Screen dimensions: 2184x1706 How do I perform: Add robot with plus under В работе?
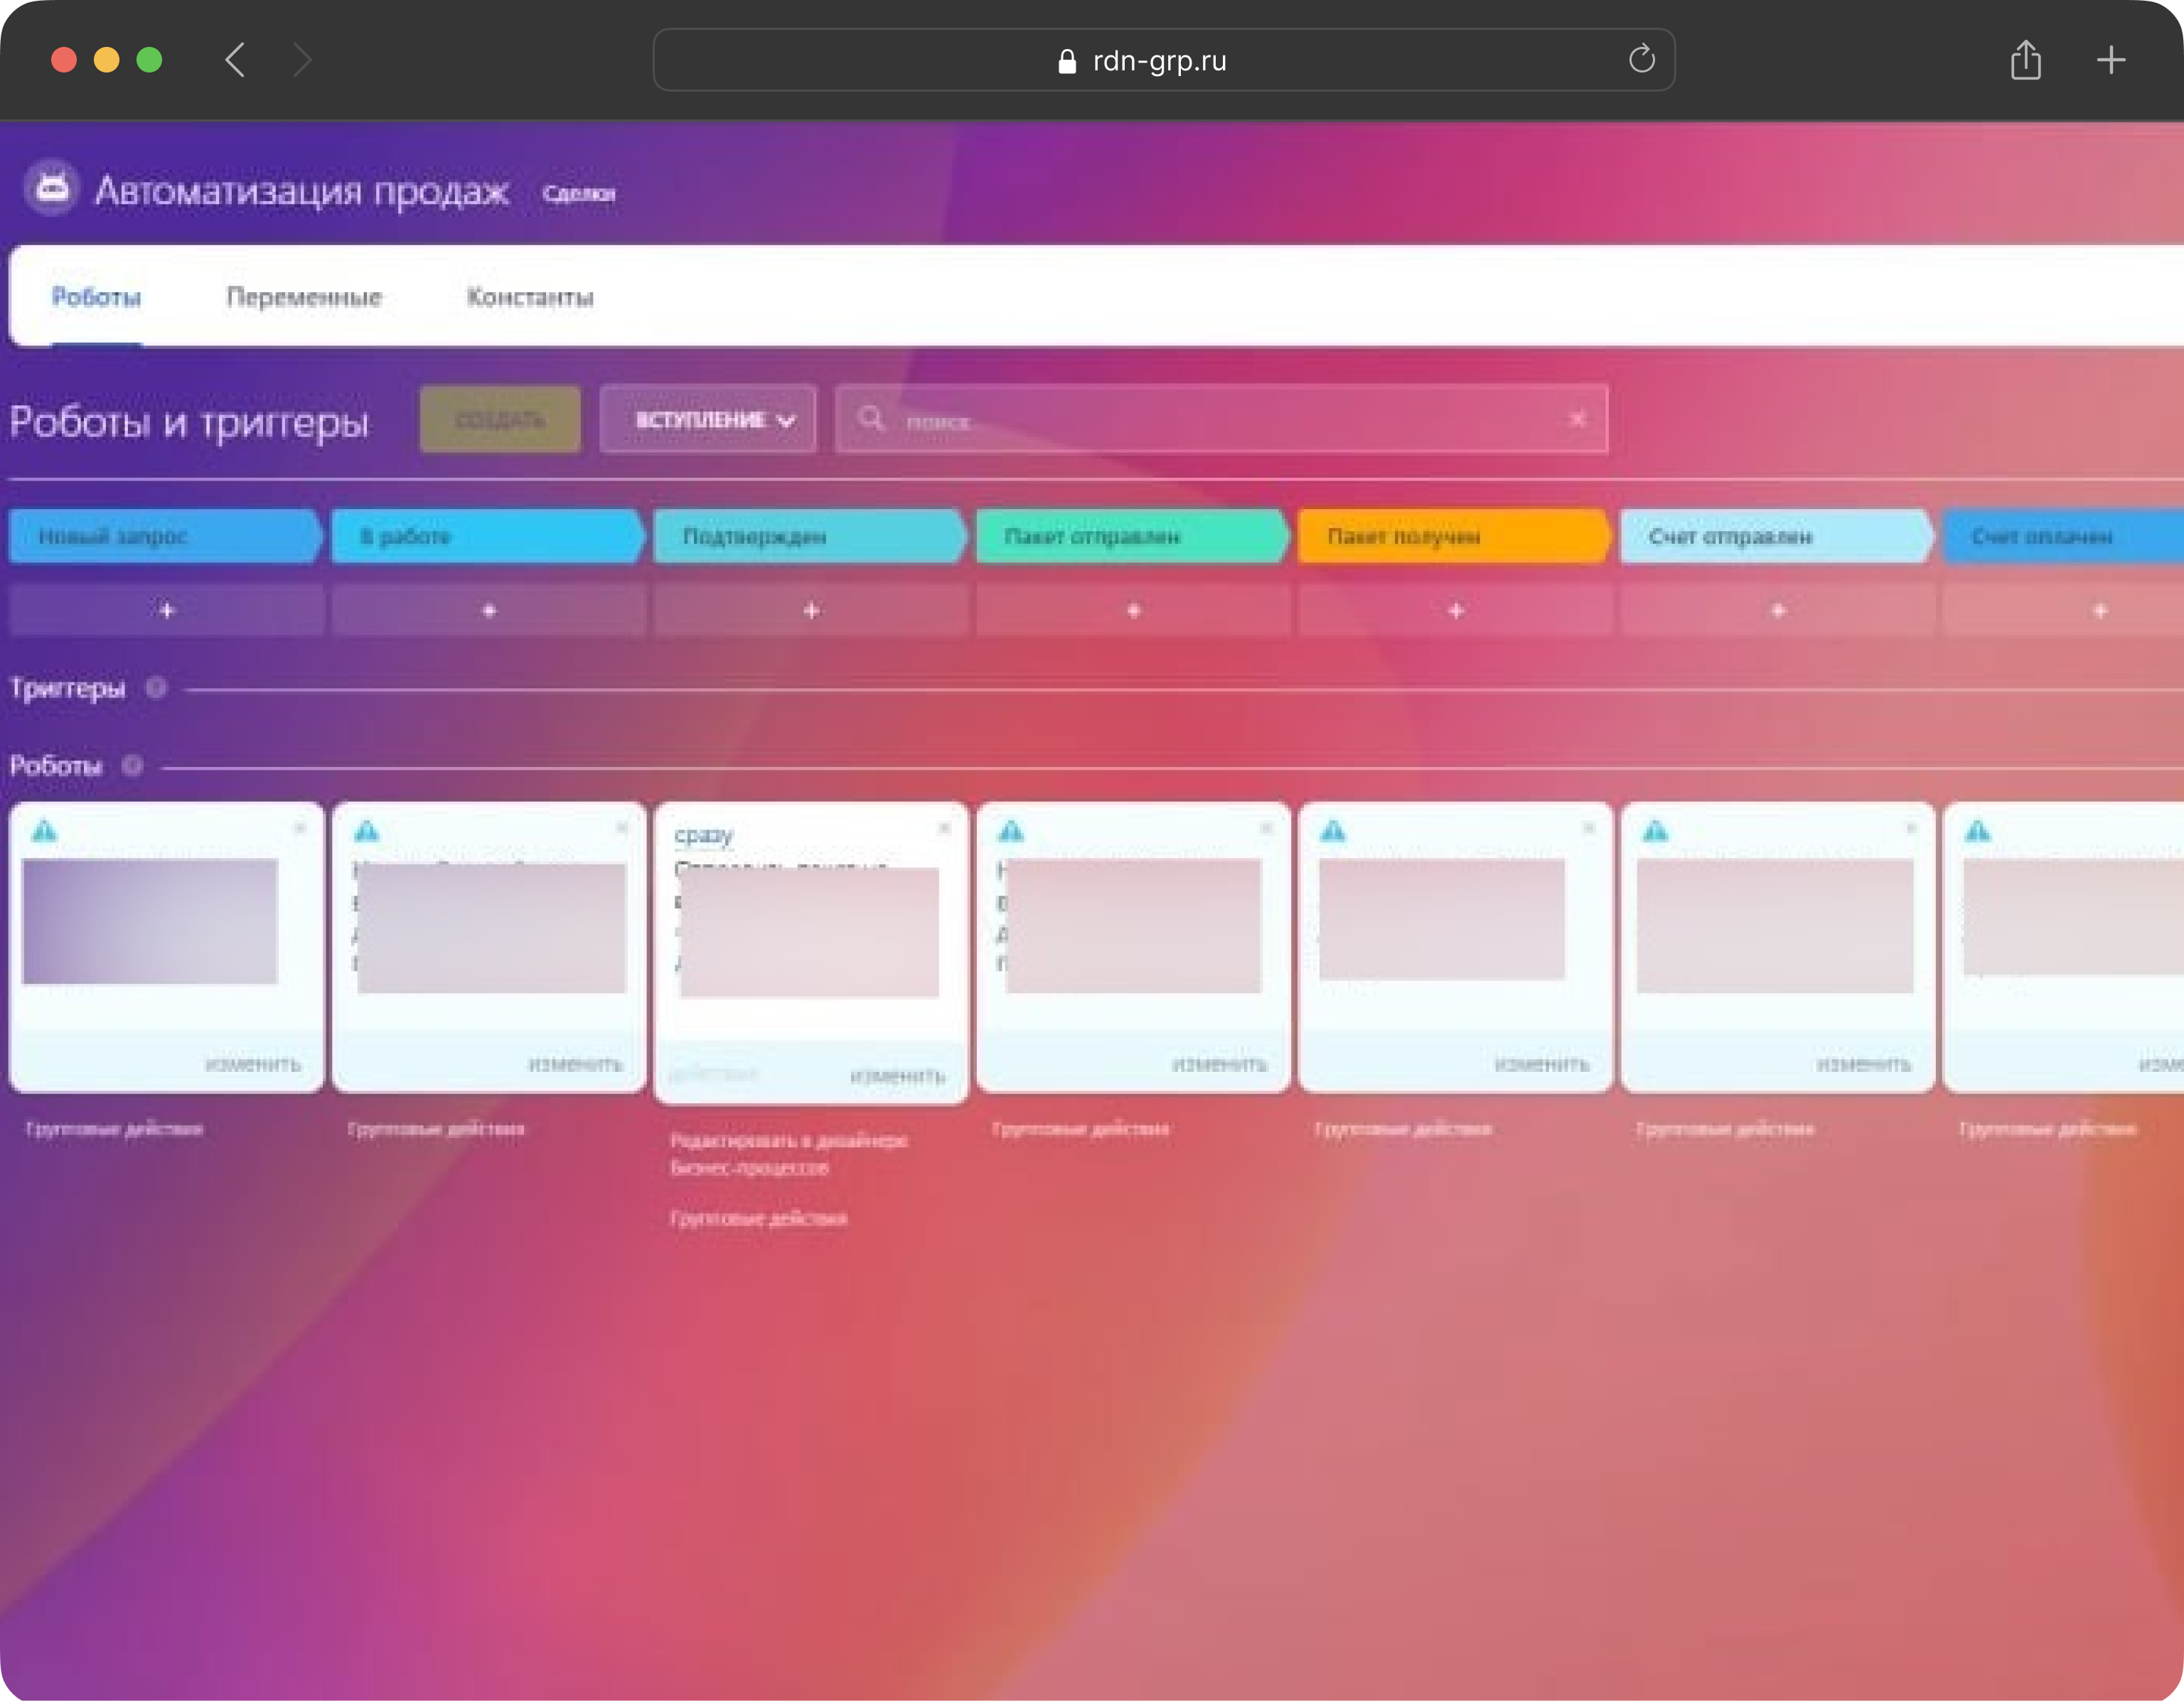(x=489, y=610)
